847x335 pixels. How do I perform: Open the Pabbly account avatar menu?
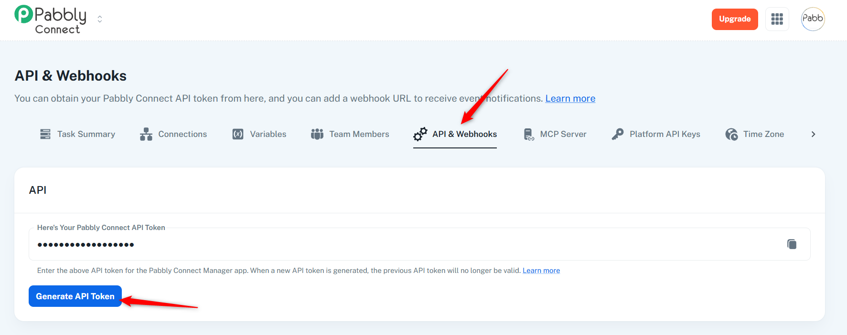[x=813, y=19]
